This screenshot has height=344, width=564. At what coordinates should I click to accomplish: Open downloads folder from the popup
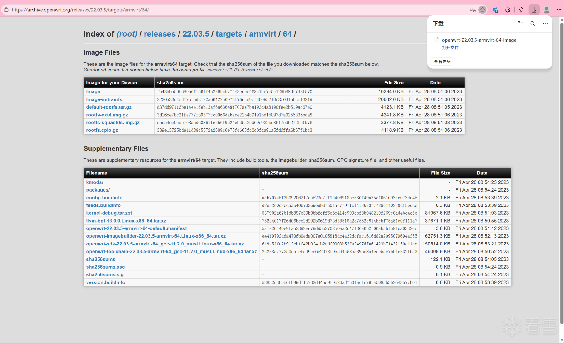520,24
